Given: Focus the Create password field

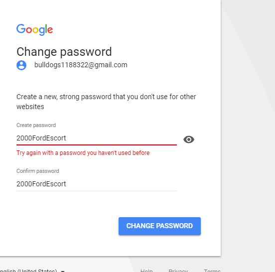Looking at the screenshot, I should [97, 138].
